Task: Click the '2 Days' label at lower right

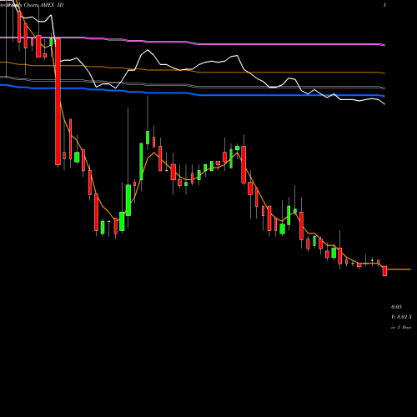Action: point(404,328)
